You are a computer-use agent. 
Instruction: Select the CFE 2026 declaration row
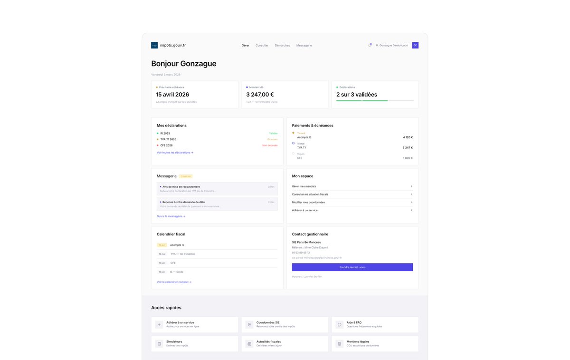(x=217, y=146)
